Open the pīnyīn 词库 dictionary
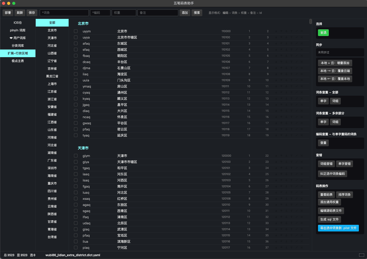 18,30
